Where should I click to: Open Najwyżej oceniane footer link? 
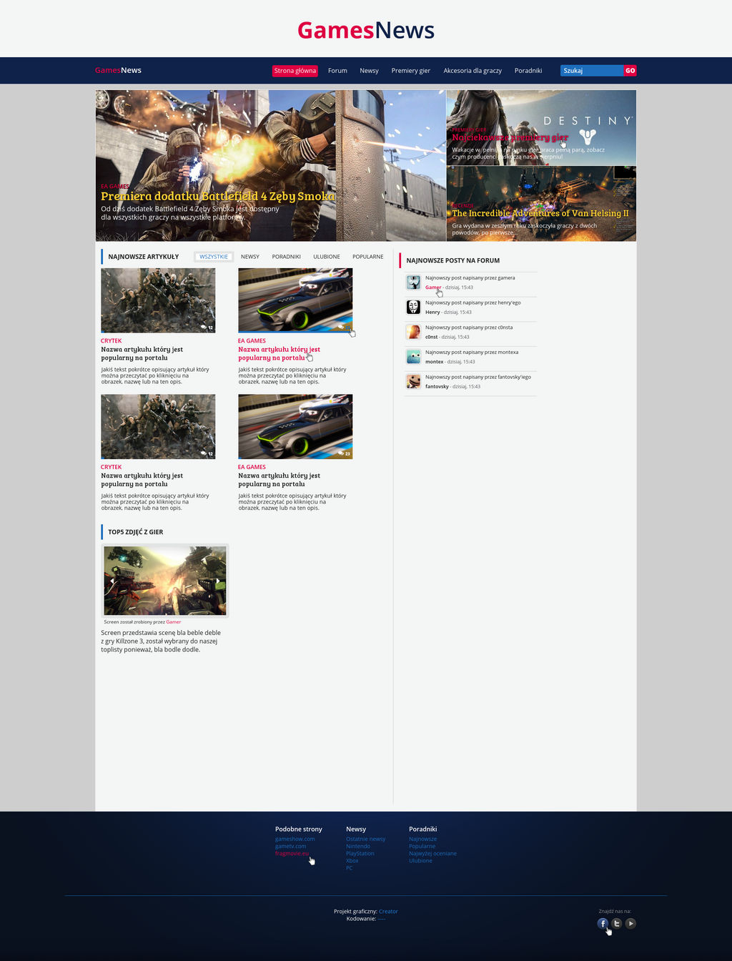(433, 854)
